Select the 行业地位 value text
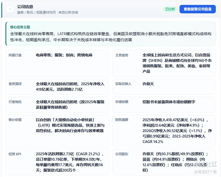Viewport: 221px width, 177px height. (70, 105)
